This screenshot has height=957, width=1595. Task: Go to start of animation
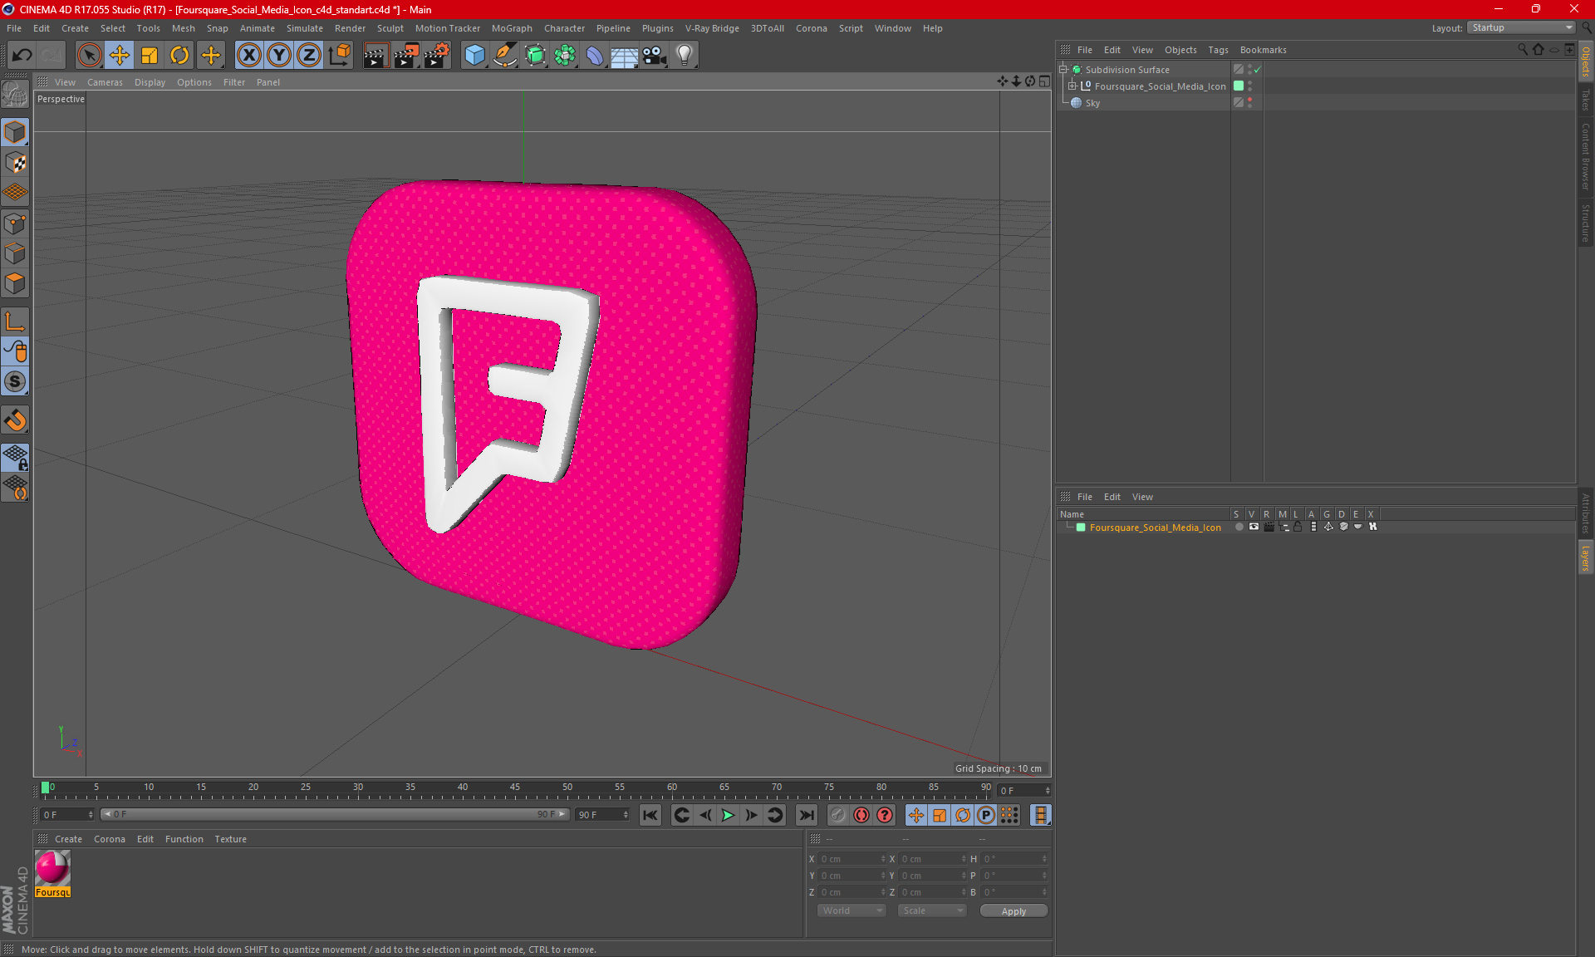pyautogui.click(x=650, y=815)
